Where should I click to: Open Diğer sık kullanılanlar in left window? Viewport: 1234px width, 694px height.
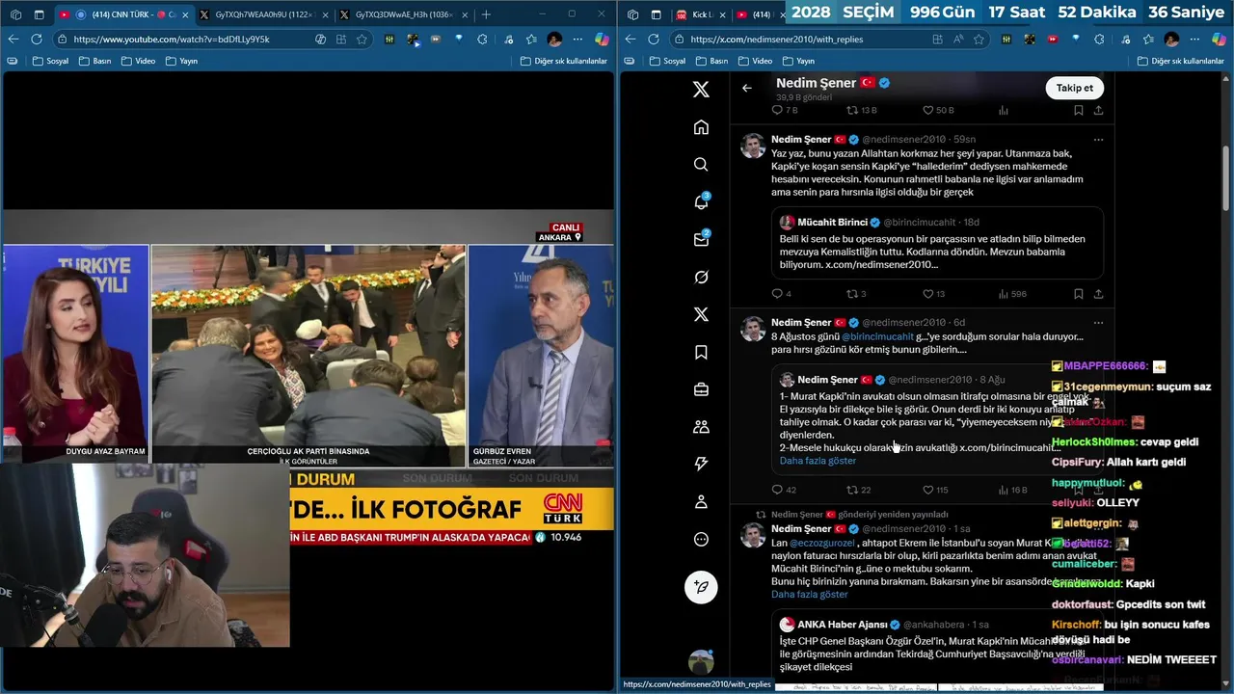[x=563, y=61]
